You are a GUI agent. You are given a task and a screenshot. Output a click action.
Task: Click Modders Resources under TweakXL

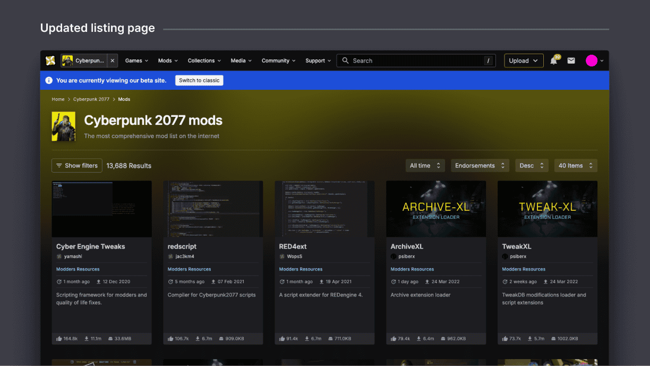[x=524, y=269]
